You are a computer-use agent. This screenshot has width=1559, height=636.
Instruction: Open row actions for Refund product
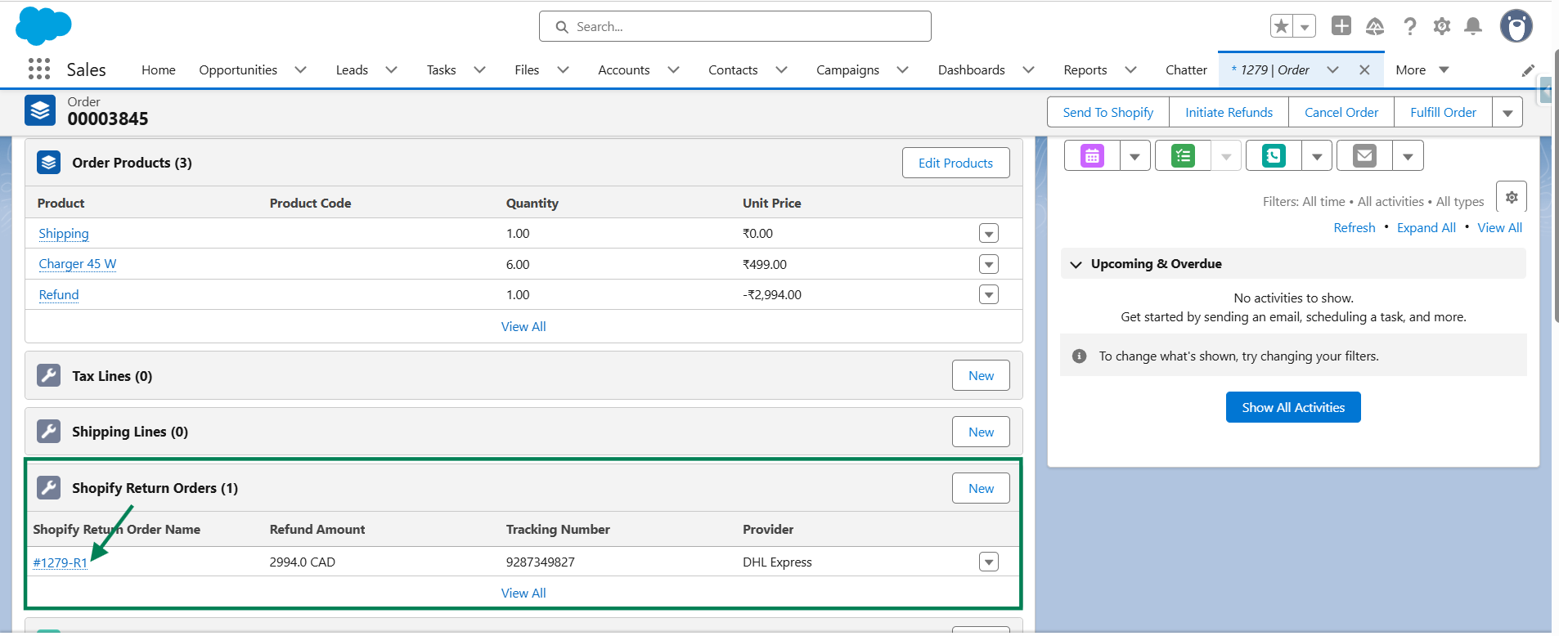(989, 294)
